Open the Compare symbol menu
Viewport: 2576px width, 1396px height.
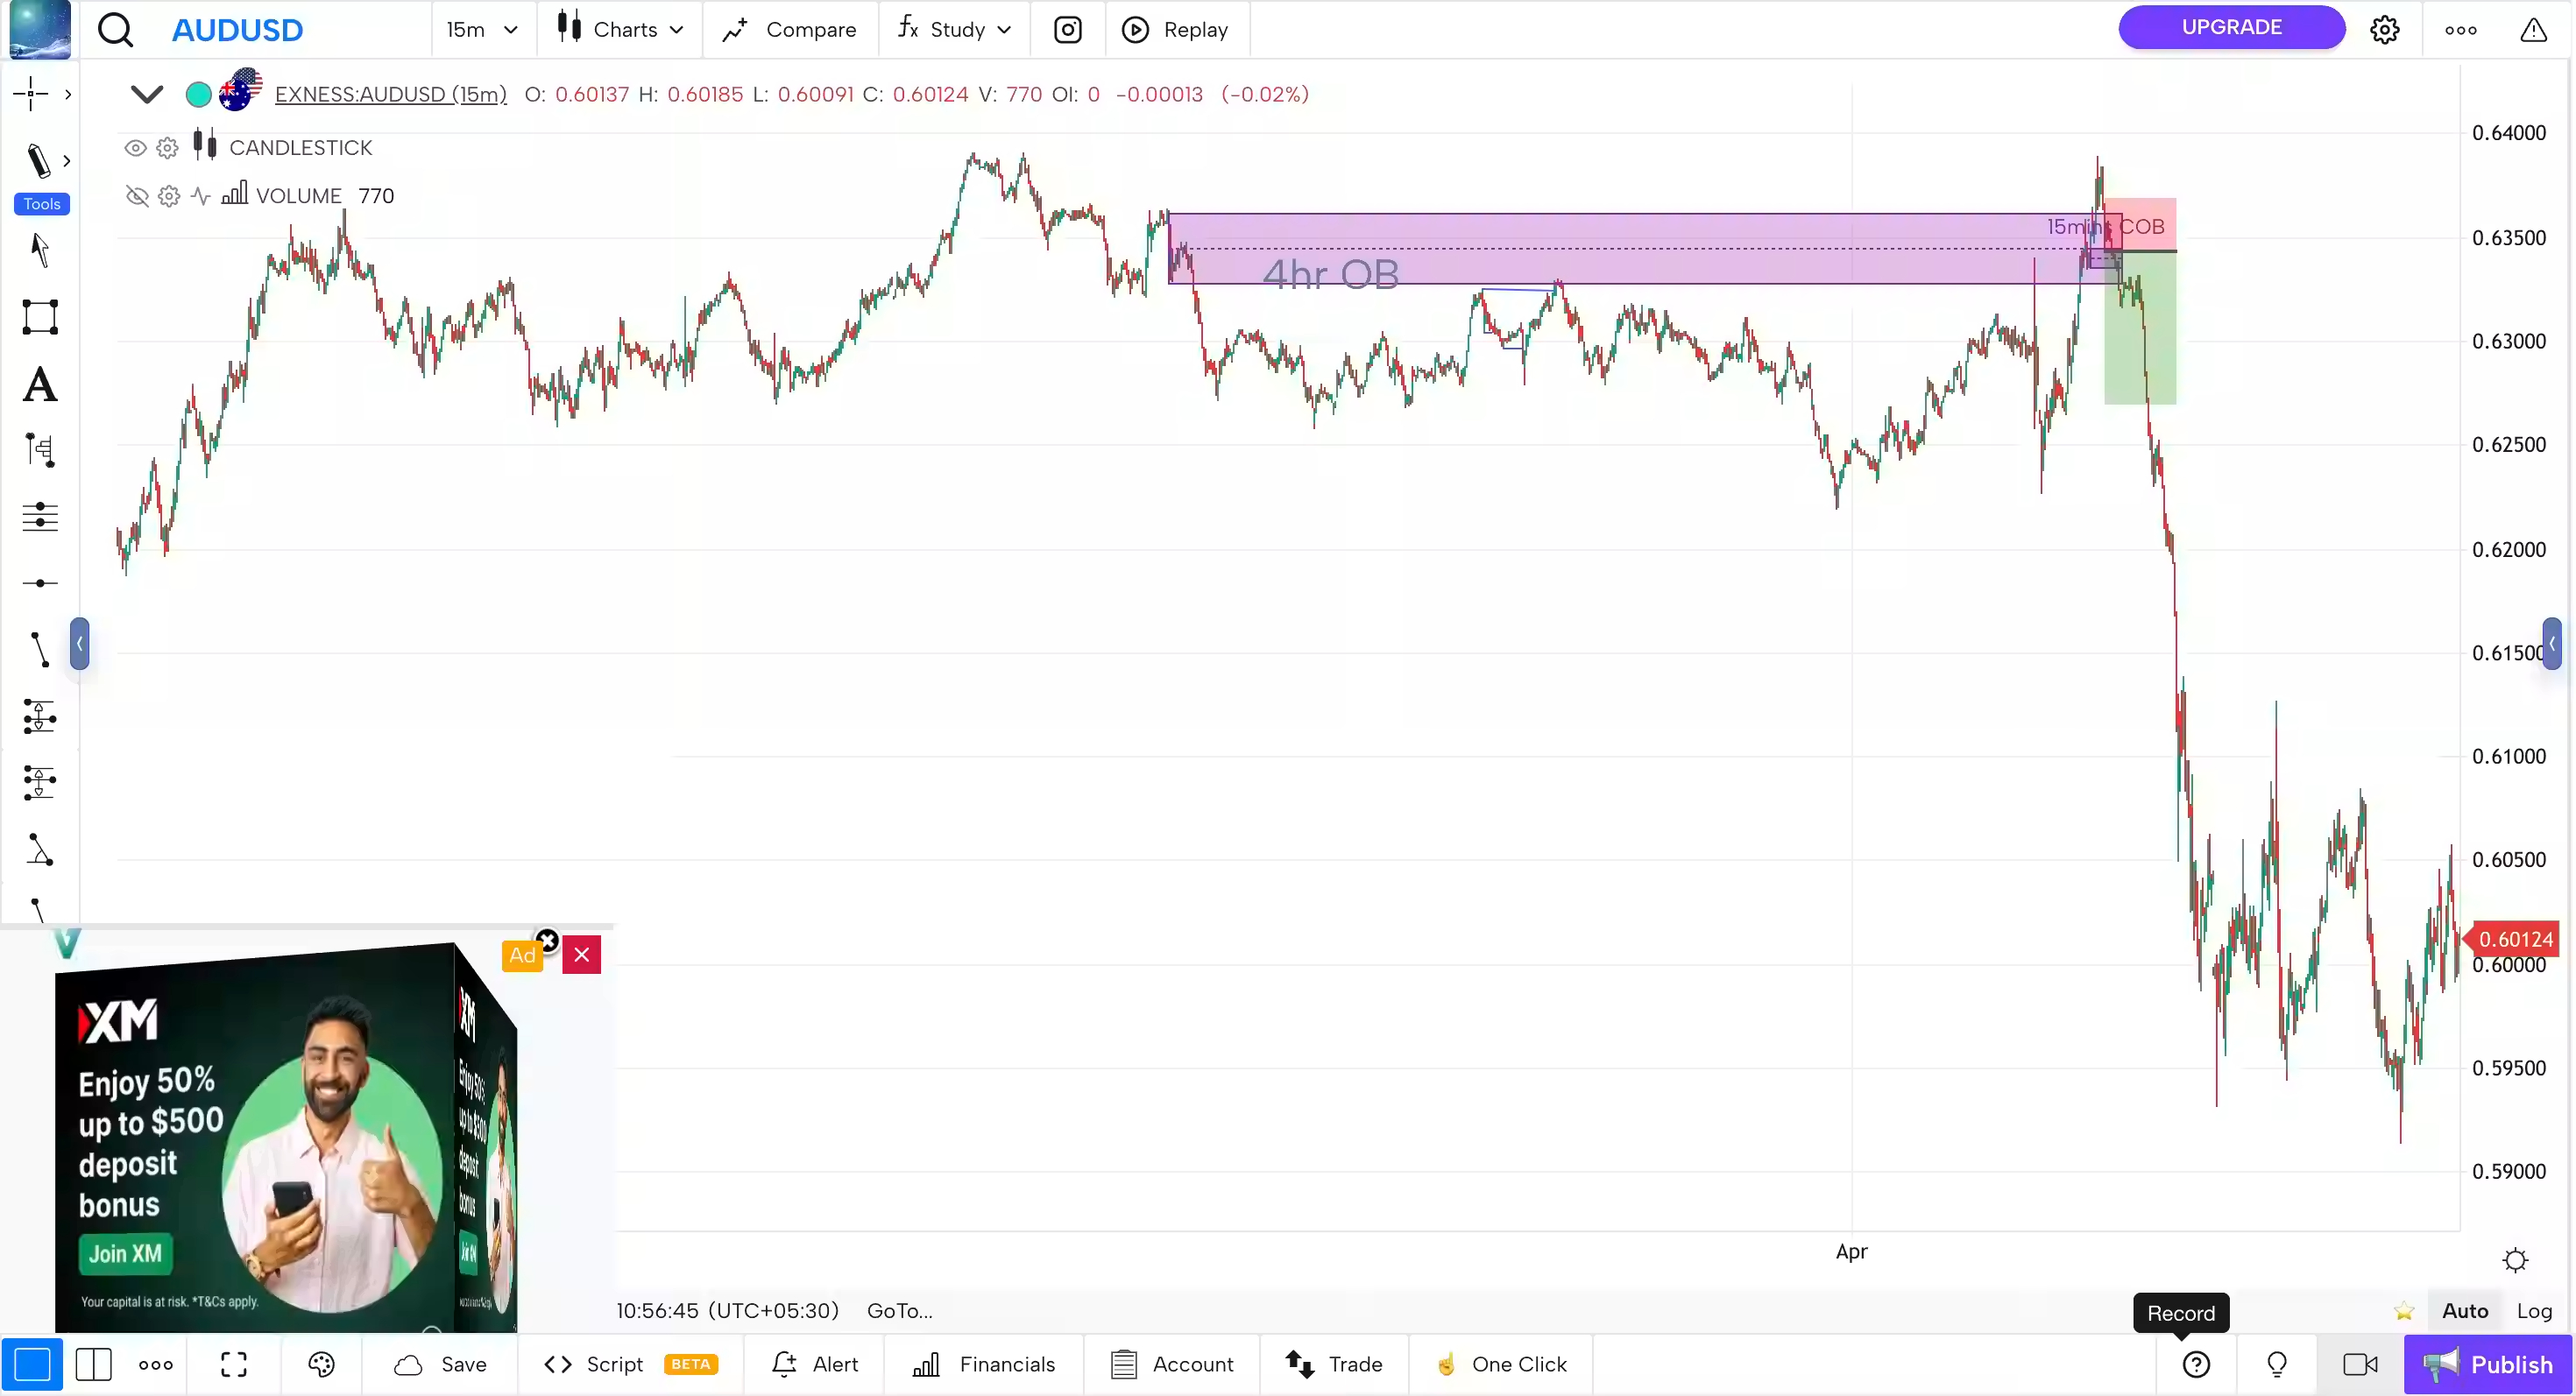pos(790,29)
